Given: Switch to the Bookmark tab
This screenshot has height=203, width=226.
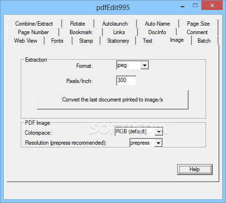Looking at the screenshot, I should tap(81, 32).
